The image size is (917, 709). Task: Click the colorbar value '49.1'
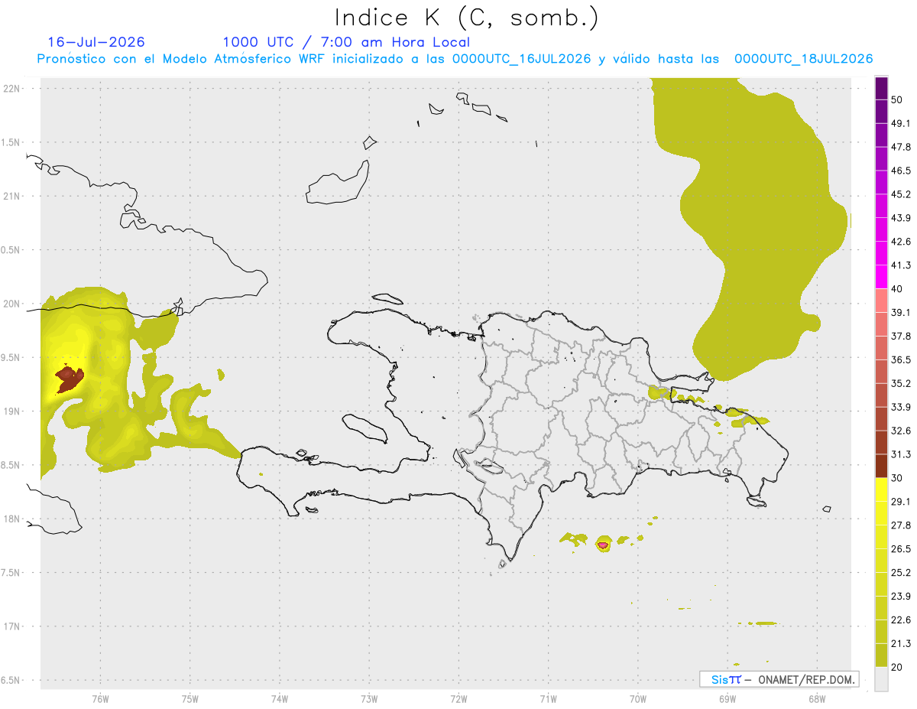coord(901,123)
